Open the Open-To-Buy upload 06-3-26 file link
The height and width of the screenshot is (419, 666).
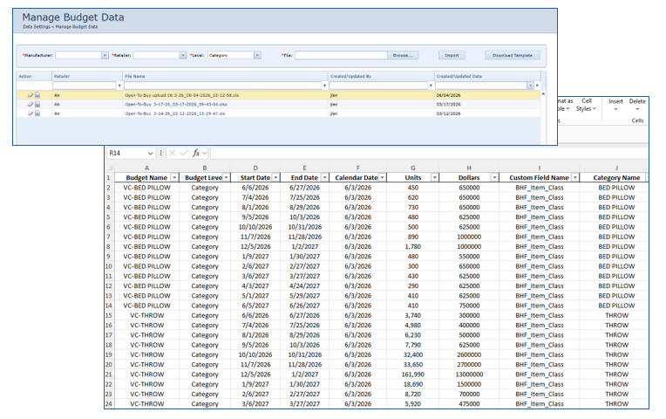click(182, 95)
